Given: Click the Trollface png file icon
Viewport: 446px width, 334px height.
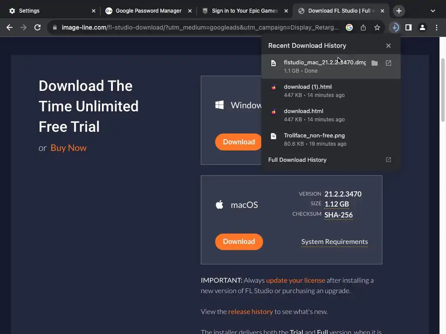Looking at the screenshot, I should point(274,136).
